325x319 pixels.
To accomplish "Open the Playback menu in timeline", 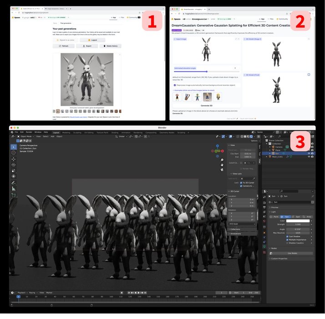I will pos(22,293).
